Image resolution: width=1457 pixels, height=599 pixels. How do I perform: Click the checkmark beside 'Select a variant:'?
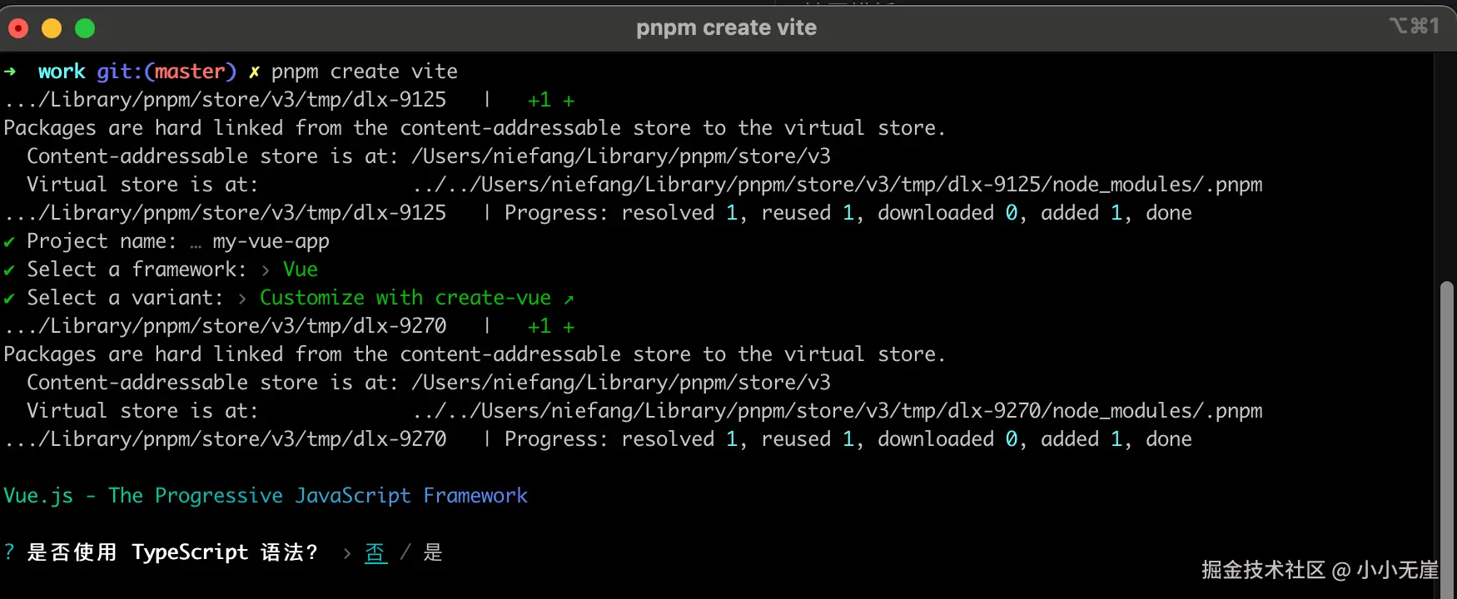pyautogui.click(x=9, y=299)
